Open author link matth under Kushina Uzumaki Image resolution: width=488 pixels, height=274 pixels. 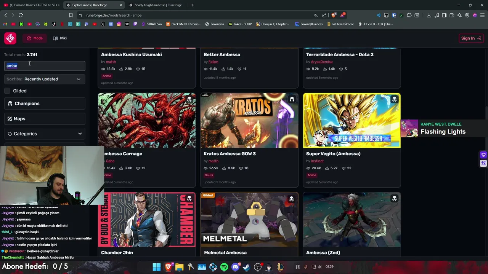coord(111,62)
